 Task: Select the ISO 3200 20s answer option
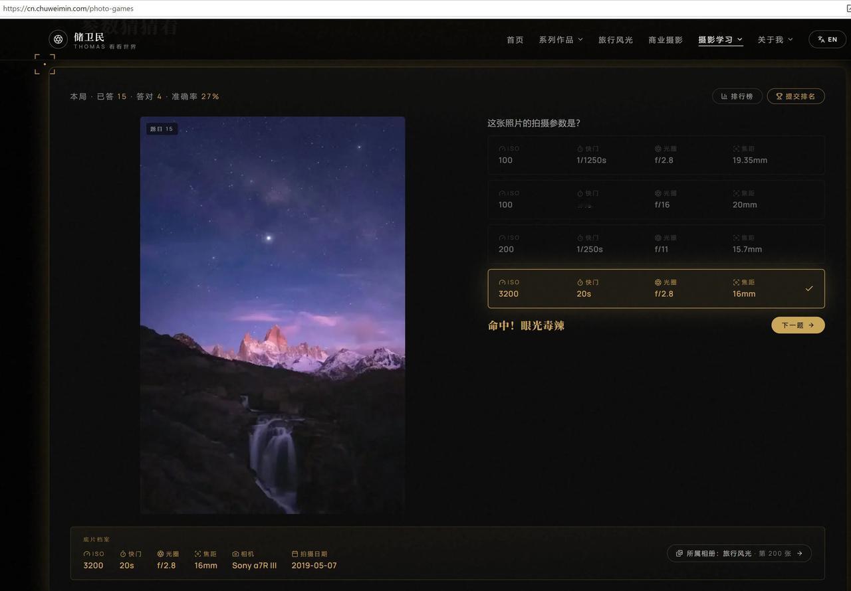tap(656, 289)
